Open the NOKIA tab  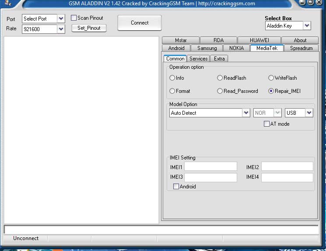[x=236, y=48]
